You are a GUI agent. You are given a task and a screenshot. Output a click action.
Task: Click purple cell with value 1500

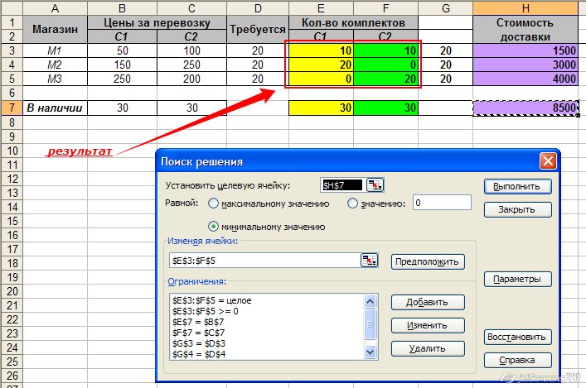[x=525, y=50]
